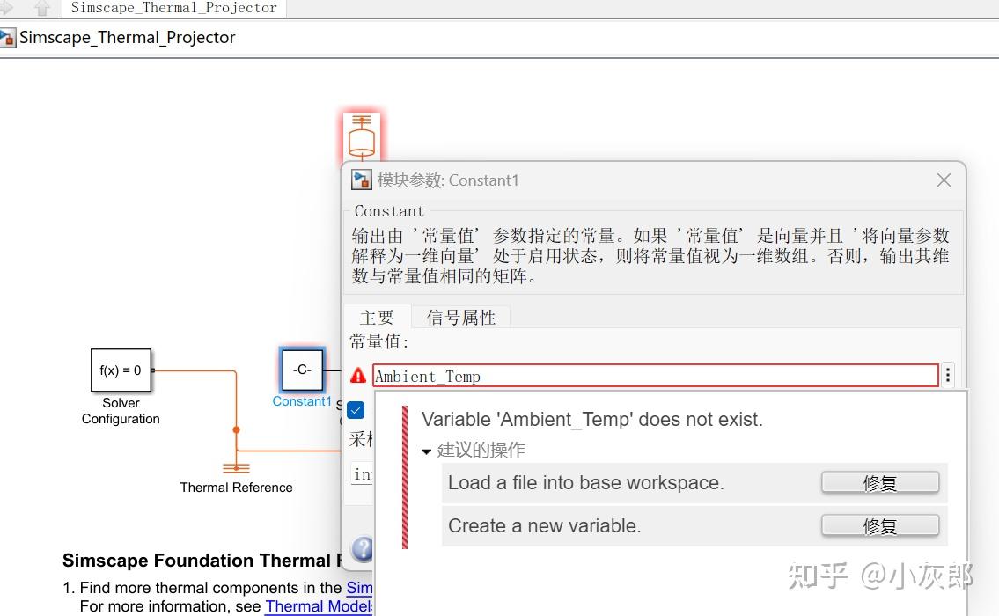
Task: Select the Constant1 block in the diagram
Action: pos(301,370)
